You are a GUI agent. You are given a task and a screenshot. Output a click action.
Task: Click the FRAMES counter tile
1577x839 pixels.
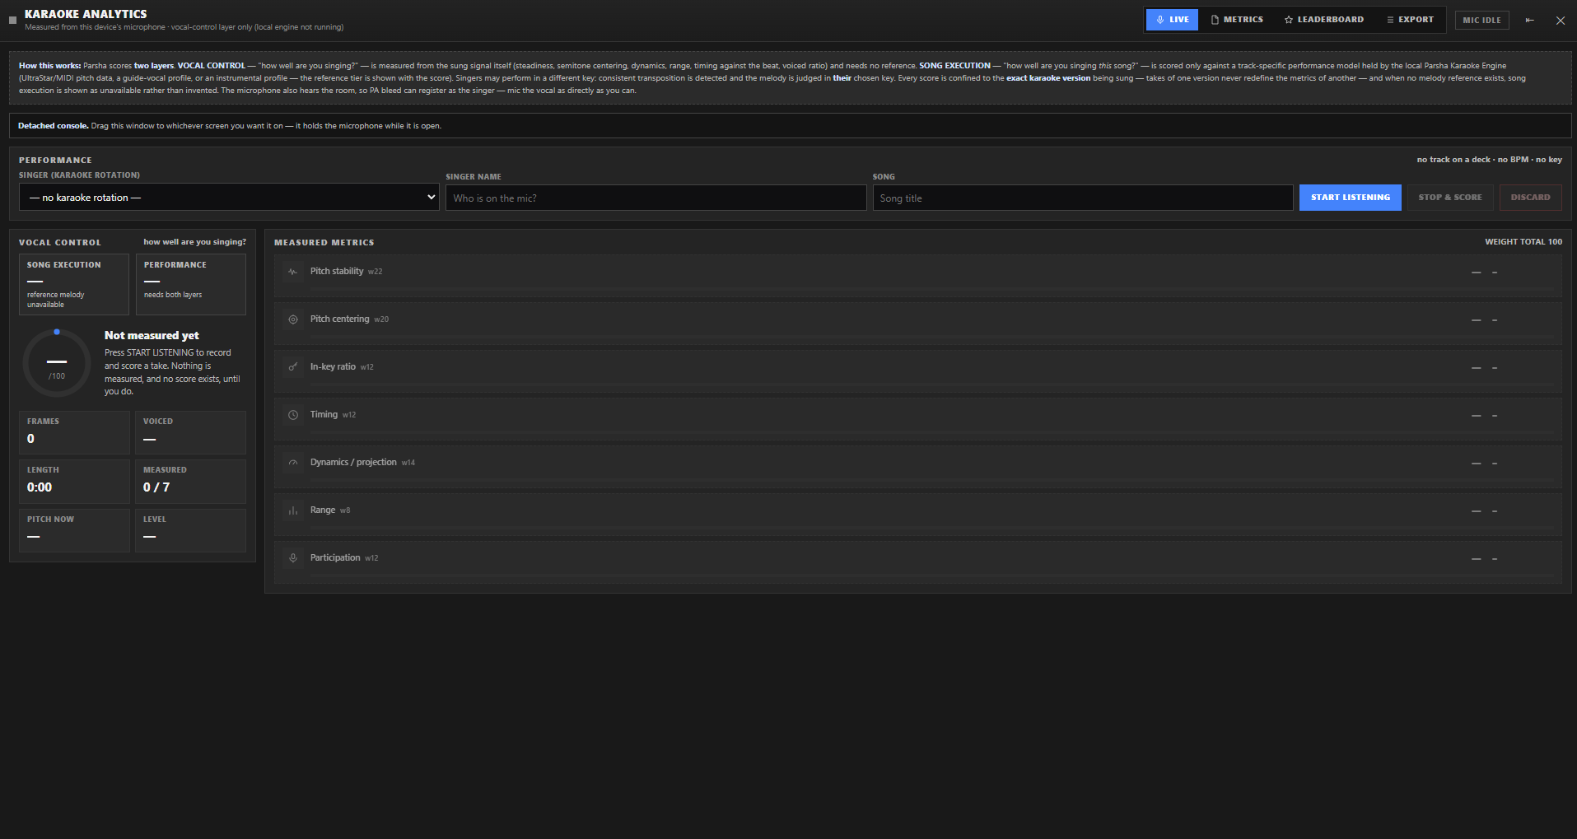click(74, 432)
